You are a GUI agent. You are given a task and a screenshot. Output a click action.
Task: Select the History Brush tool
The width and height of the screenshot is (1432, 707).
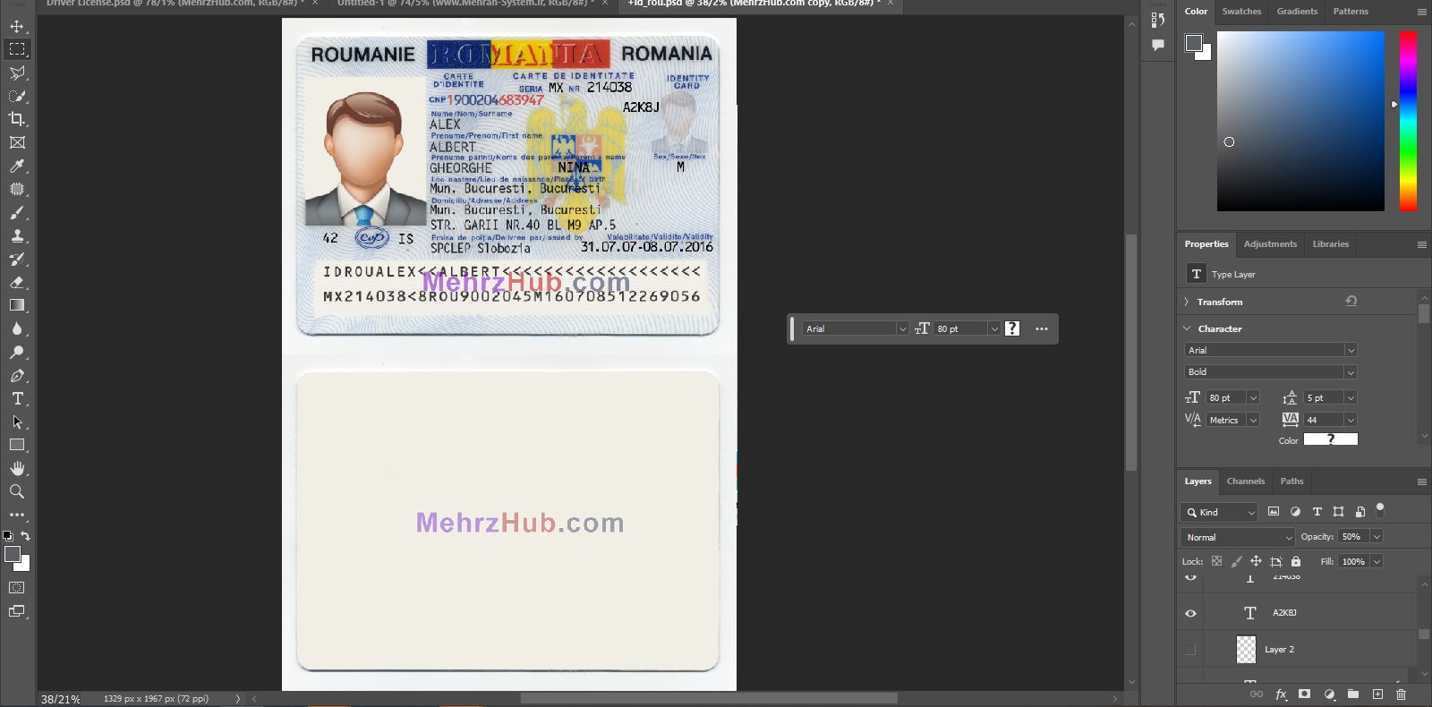(17, 259)
